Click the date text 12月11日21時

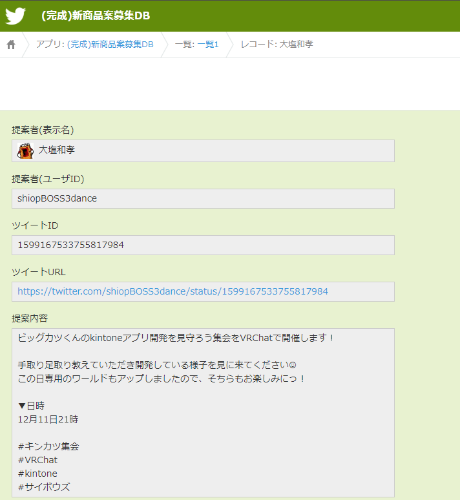click(x=48, y=419)
